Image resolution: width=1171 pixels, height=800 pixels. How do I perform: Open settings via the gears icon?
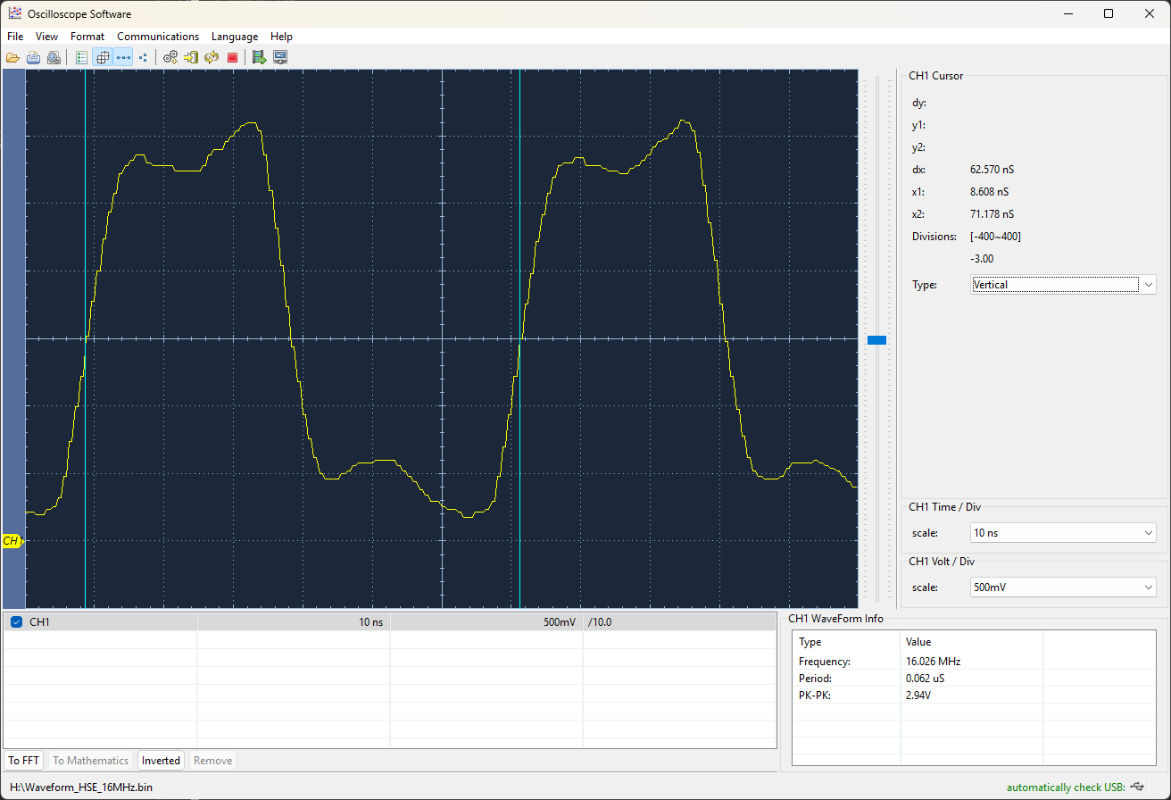click(x=170, y=58)
